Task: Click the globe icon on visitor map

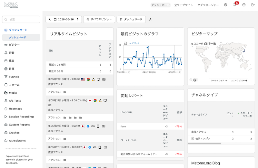Action: (x=195, y=80)
